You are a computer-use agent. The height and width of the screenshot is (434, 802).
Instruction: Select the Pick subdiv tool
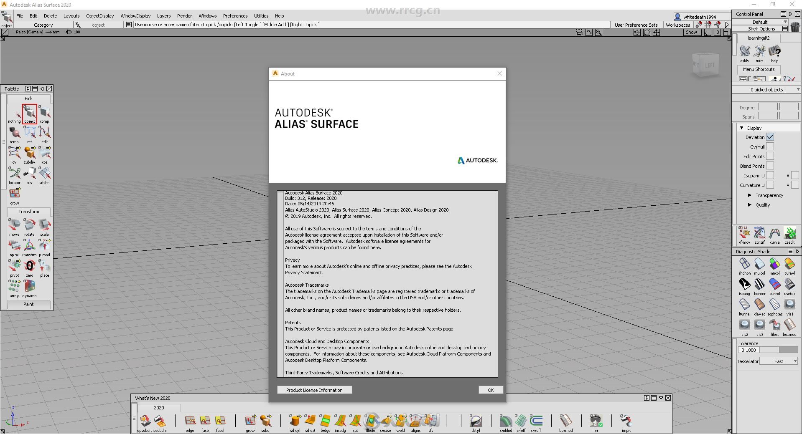point(30,155)
